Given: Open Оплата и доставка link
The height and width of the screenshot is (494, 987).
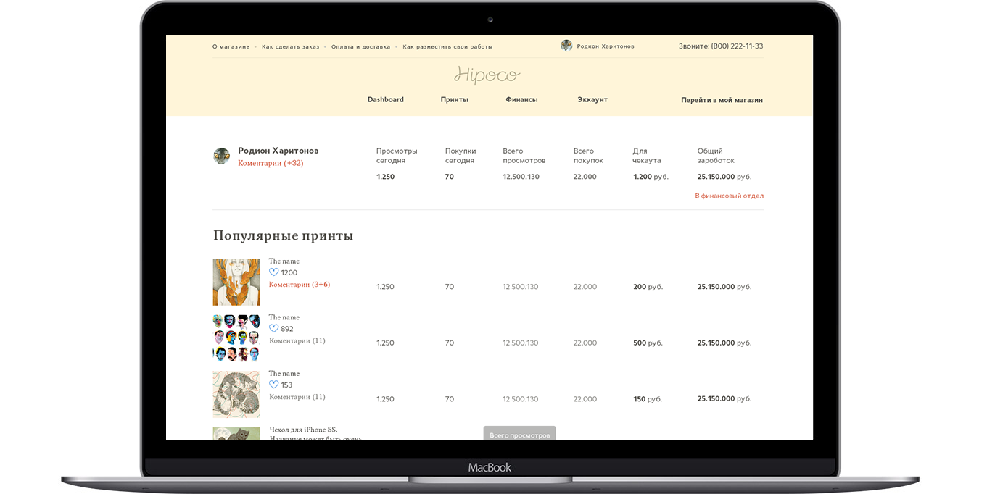Looking at the screenshot, I should pyautogui.click(x=360, y=46).
